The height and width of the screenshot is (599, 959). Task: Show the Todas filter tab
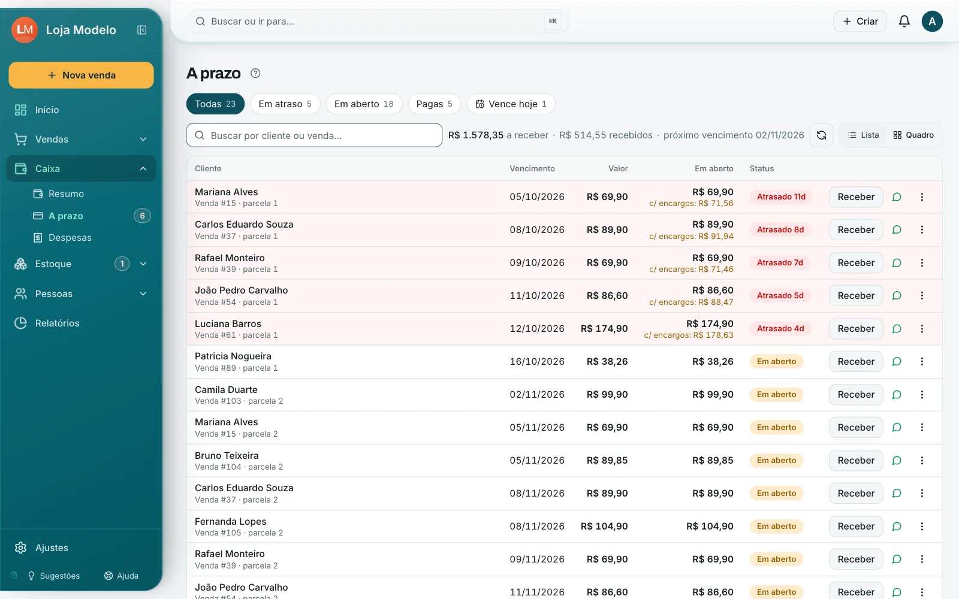tap(215, 104)
